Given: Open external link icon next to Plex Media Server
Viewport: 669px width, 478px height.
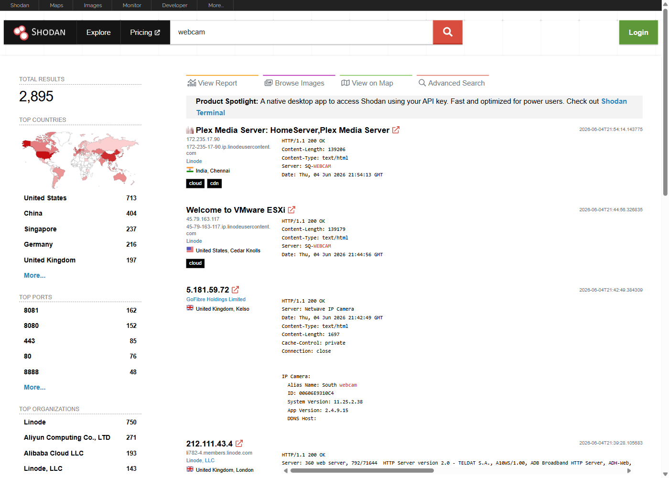Looking at the screenshot, I should tap(396, 130).
